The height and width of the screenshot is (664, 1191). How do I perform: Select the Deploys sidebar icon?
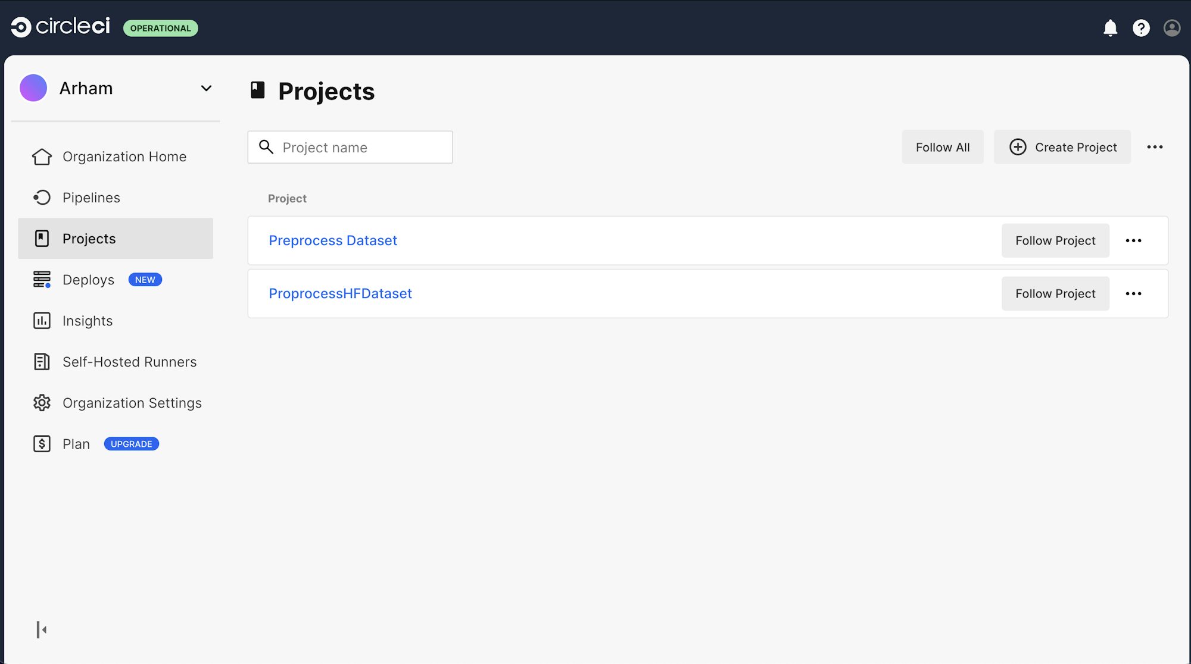tap(42, 280)
